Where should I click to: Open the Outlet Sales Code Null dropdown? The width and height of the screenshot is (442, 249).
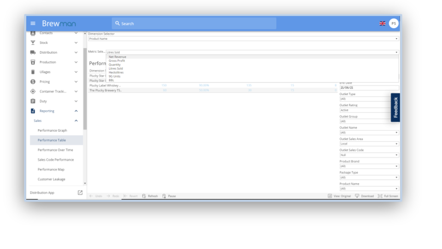click(369, 155)
